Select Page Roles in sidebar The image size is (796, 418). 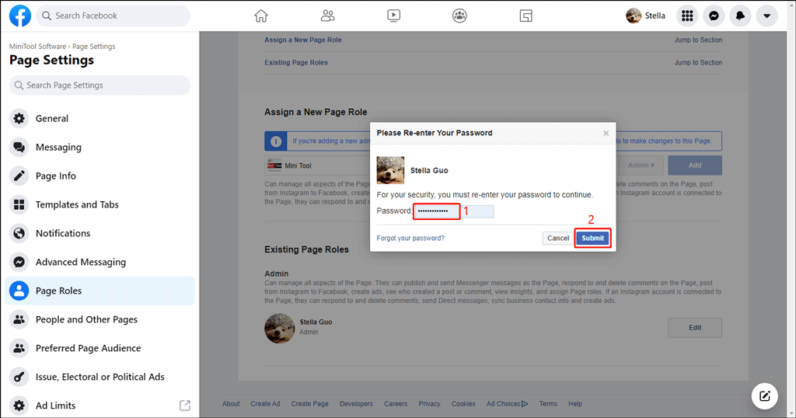tap(99, 291)
